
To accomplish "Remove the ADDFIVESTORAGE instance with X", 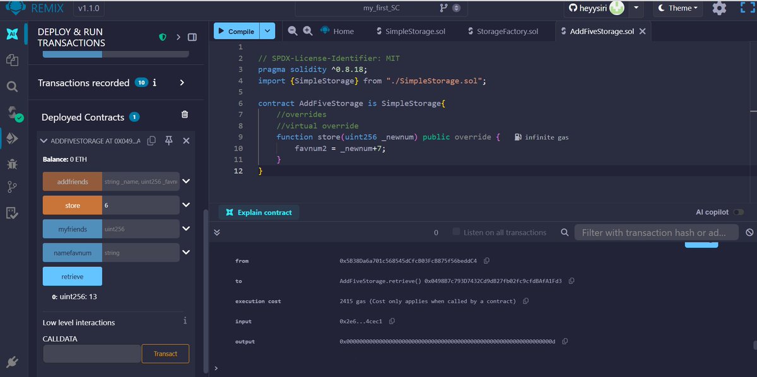I will click(x=186, y=141).
